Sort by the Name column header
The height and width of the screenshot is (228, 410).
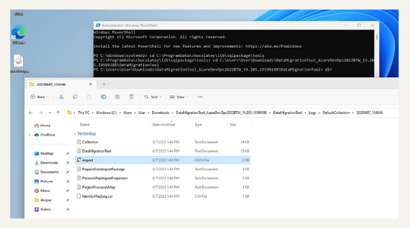click(x=85, y=125)
